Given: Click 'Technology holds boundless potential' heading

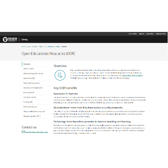Looking at the screenshot, I should click(x=92, y=121).
